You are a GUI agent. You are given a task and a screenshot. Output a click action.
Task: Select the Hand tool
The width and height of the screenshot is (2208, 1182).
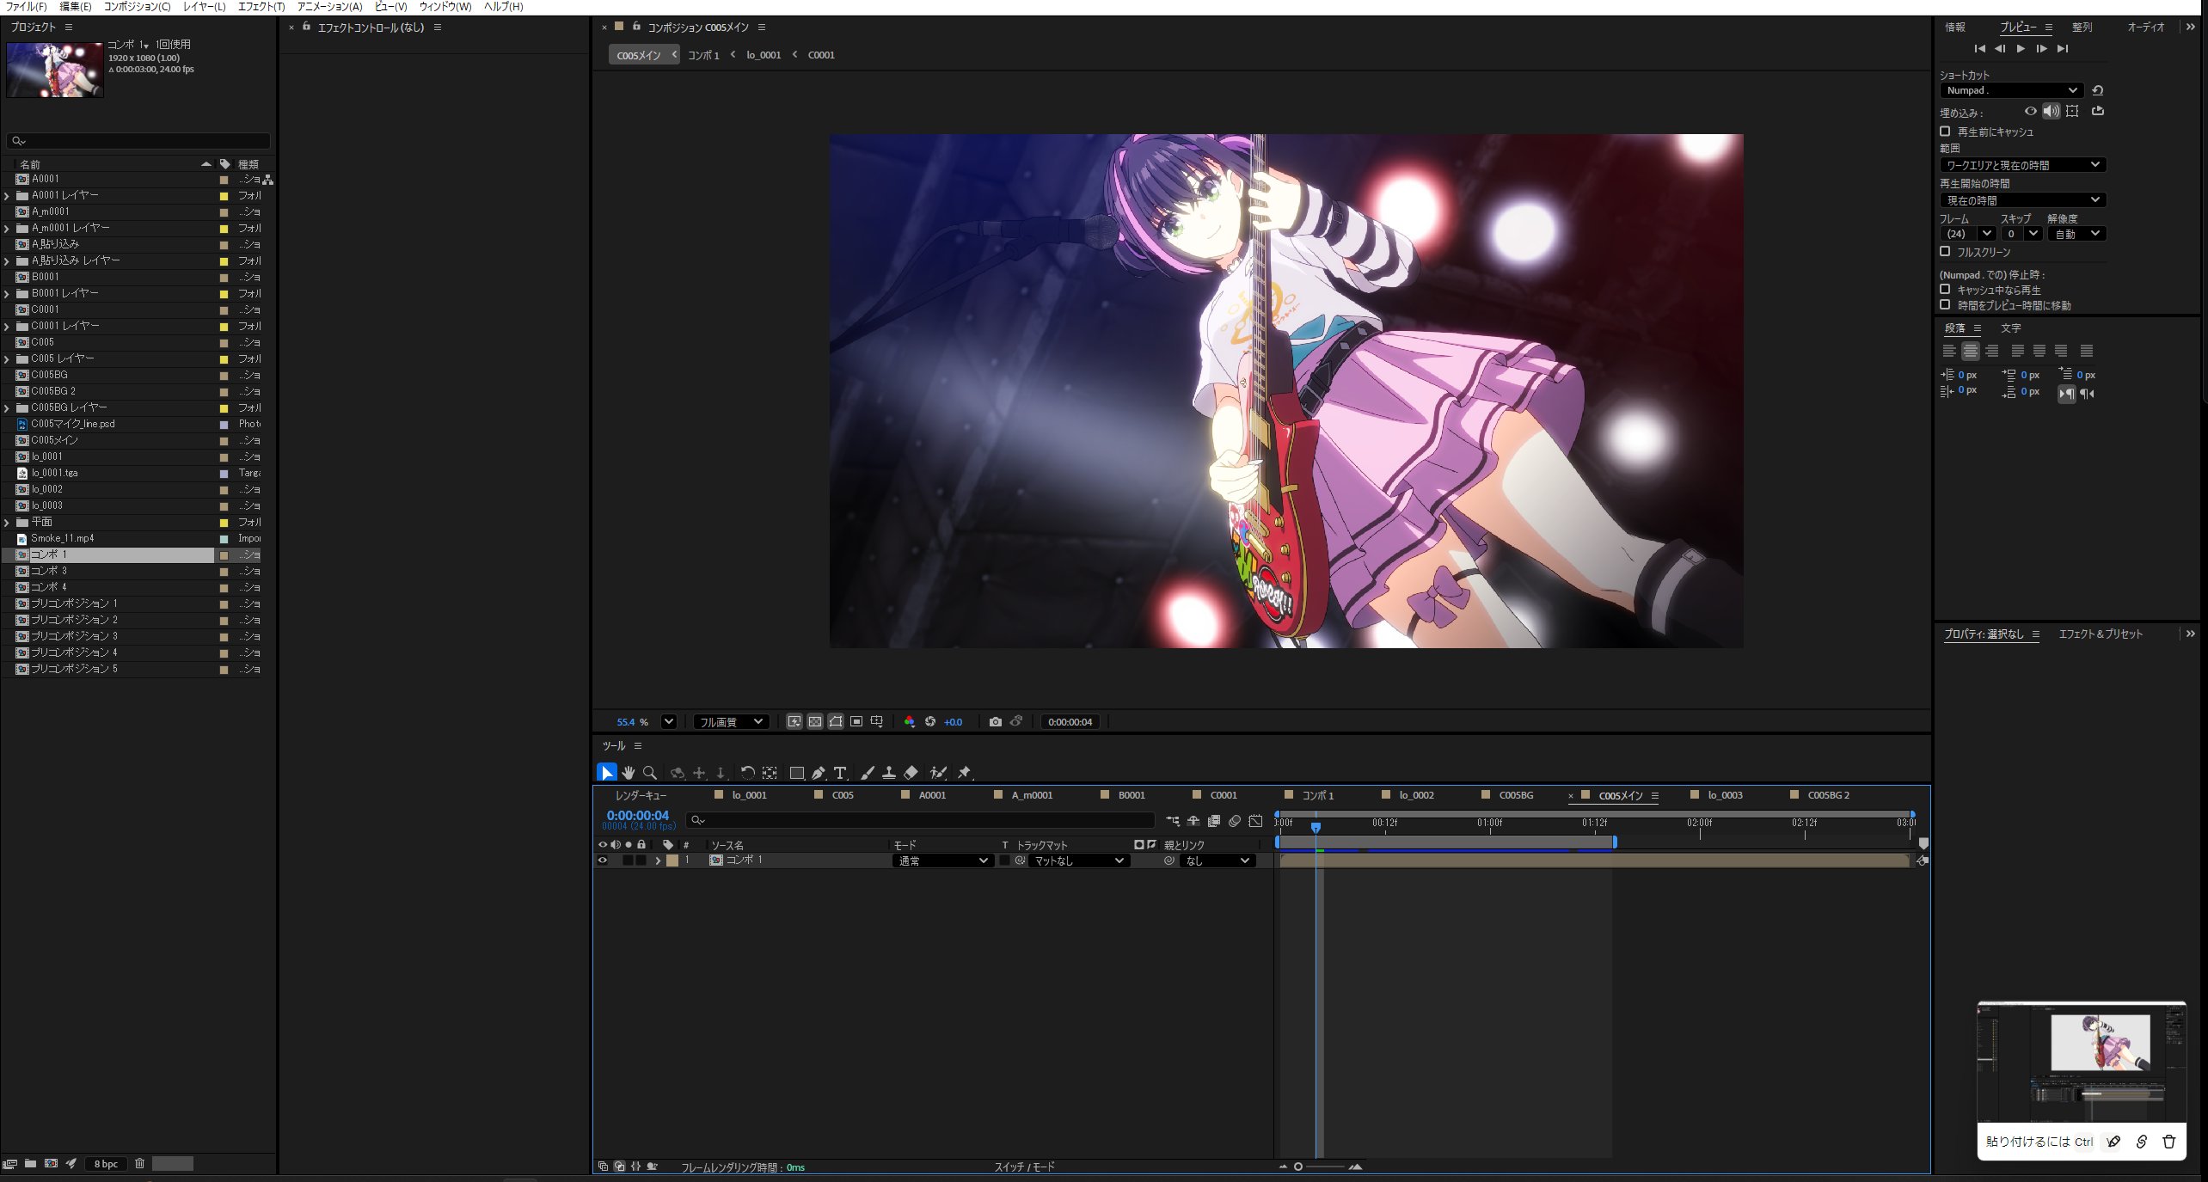tap(629, 773)
